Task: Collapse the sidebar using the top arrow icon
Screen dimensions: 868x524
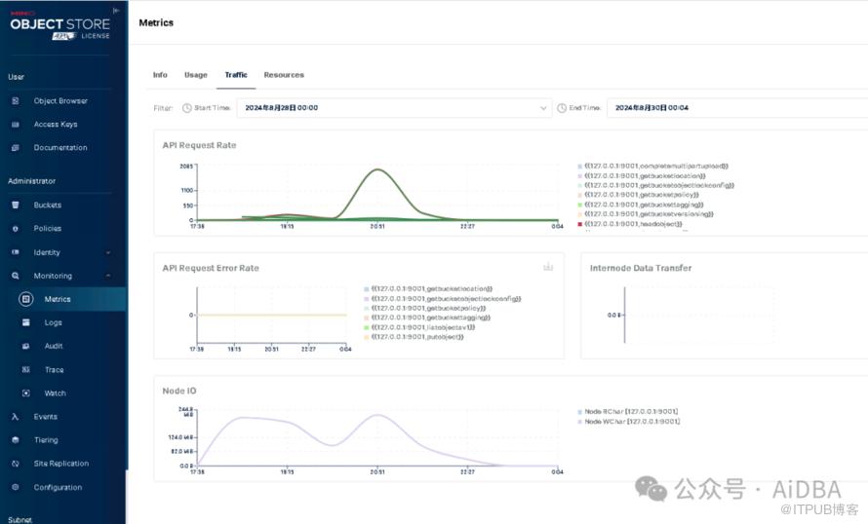Action: point(117,10)
